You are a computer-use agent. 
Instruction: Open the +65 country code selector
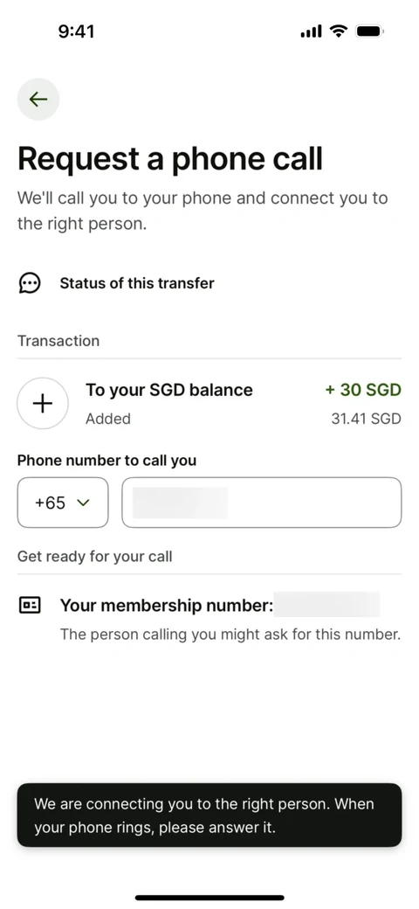(63, 503)
